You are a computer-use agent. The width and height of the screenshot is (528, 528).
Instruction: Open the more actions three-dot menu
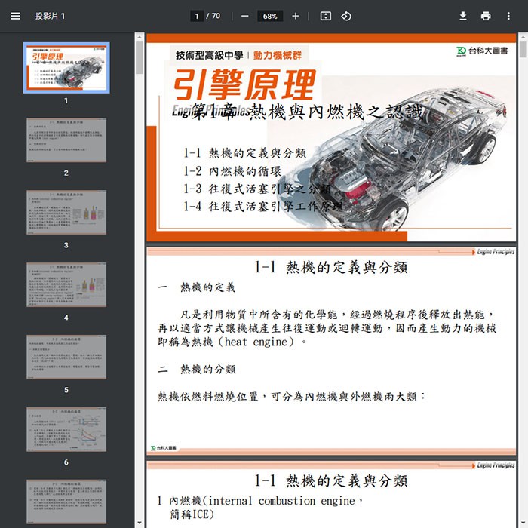pyautogui.click(x=509, y=16)
